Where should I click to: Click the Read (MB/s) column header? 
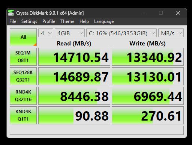pos(74,44)
